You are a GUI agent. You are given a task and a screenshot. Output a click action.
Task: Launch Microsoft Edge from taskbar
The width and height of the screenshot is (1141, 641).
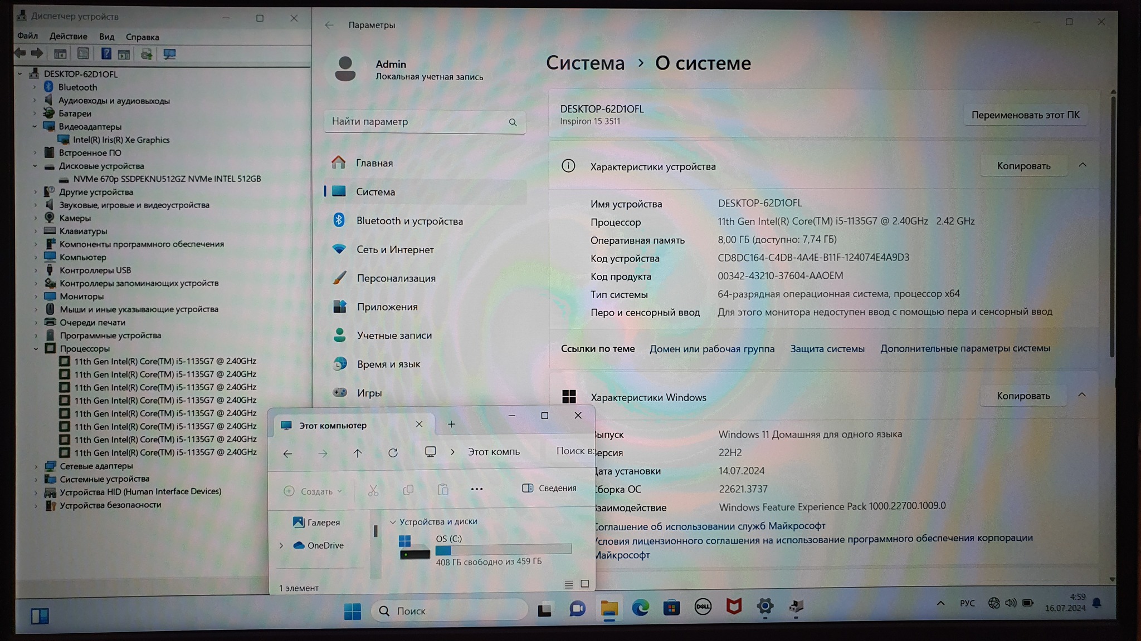(640, 608)
